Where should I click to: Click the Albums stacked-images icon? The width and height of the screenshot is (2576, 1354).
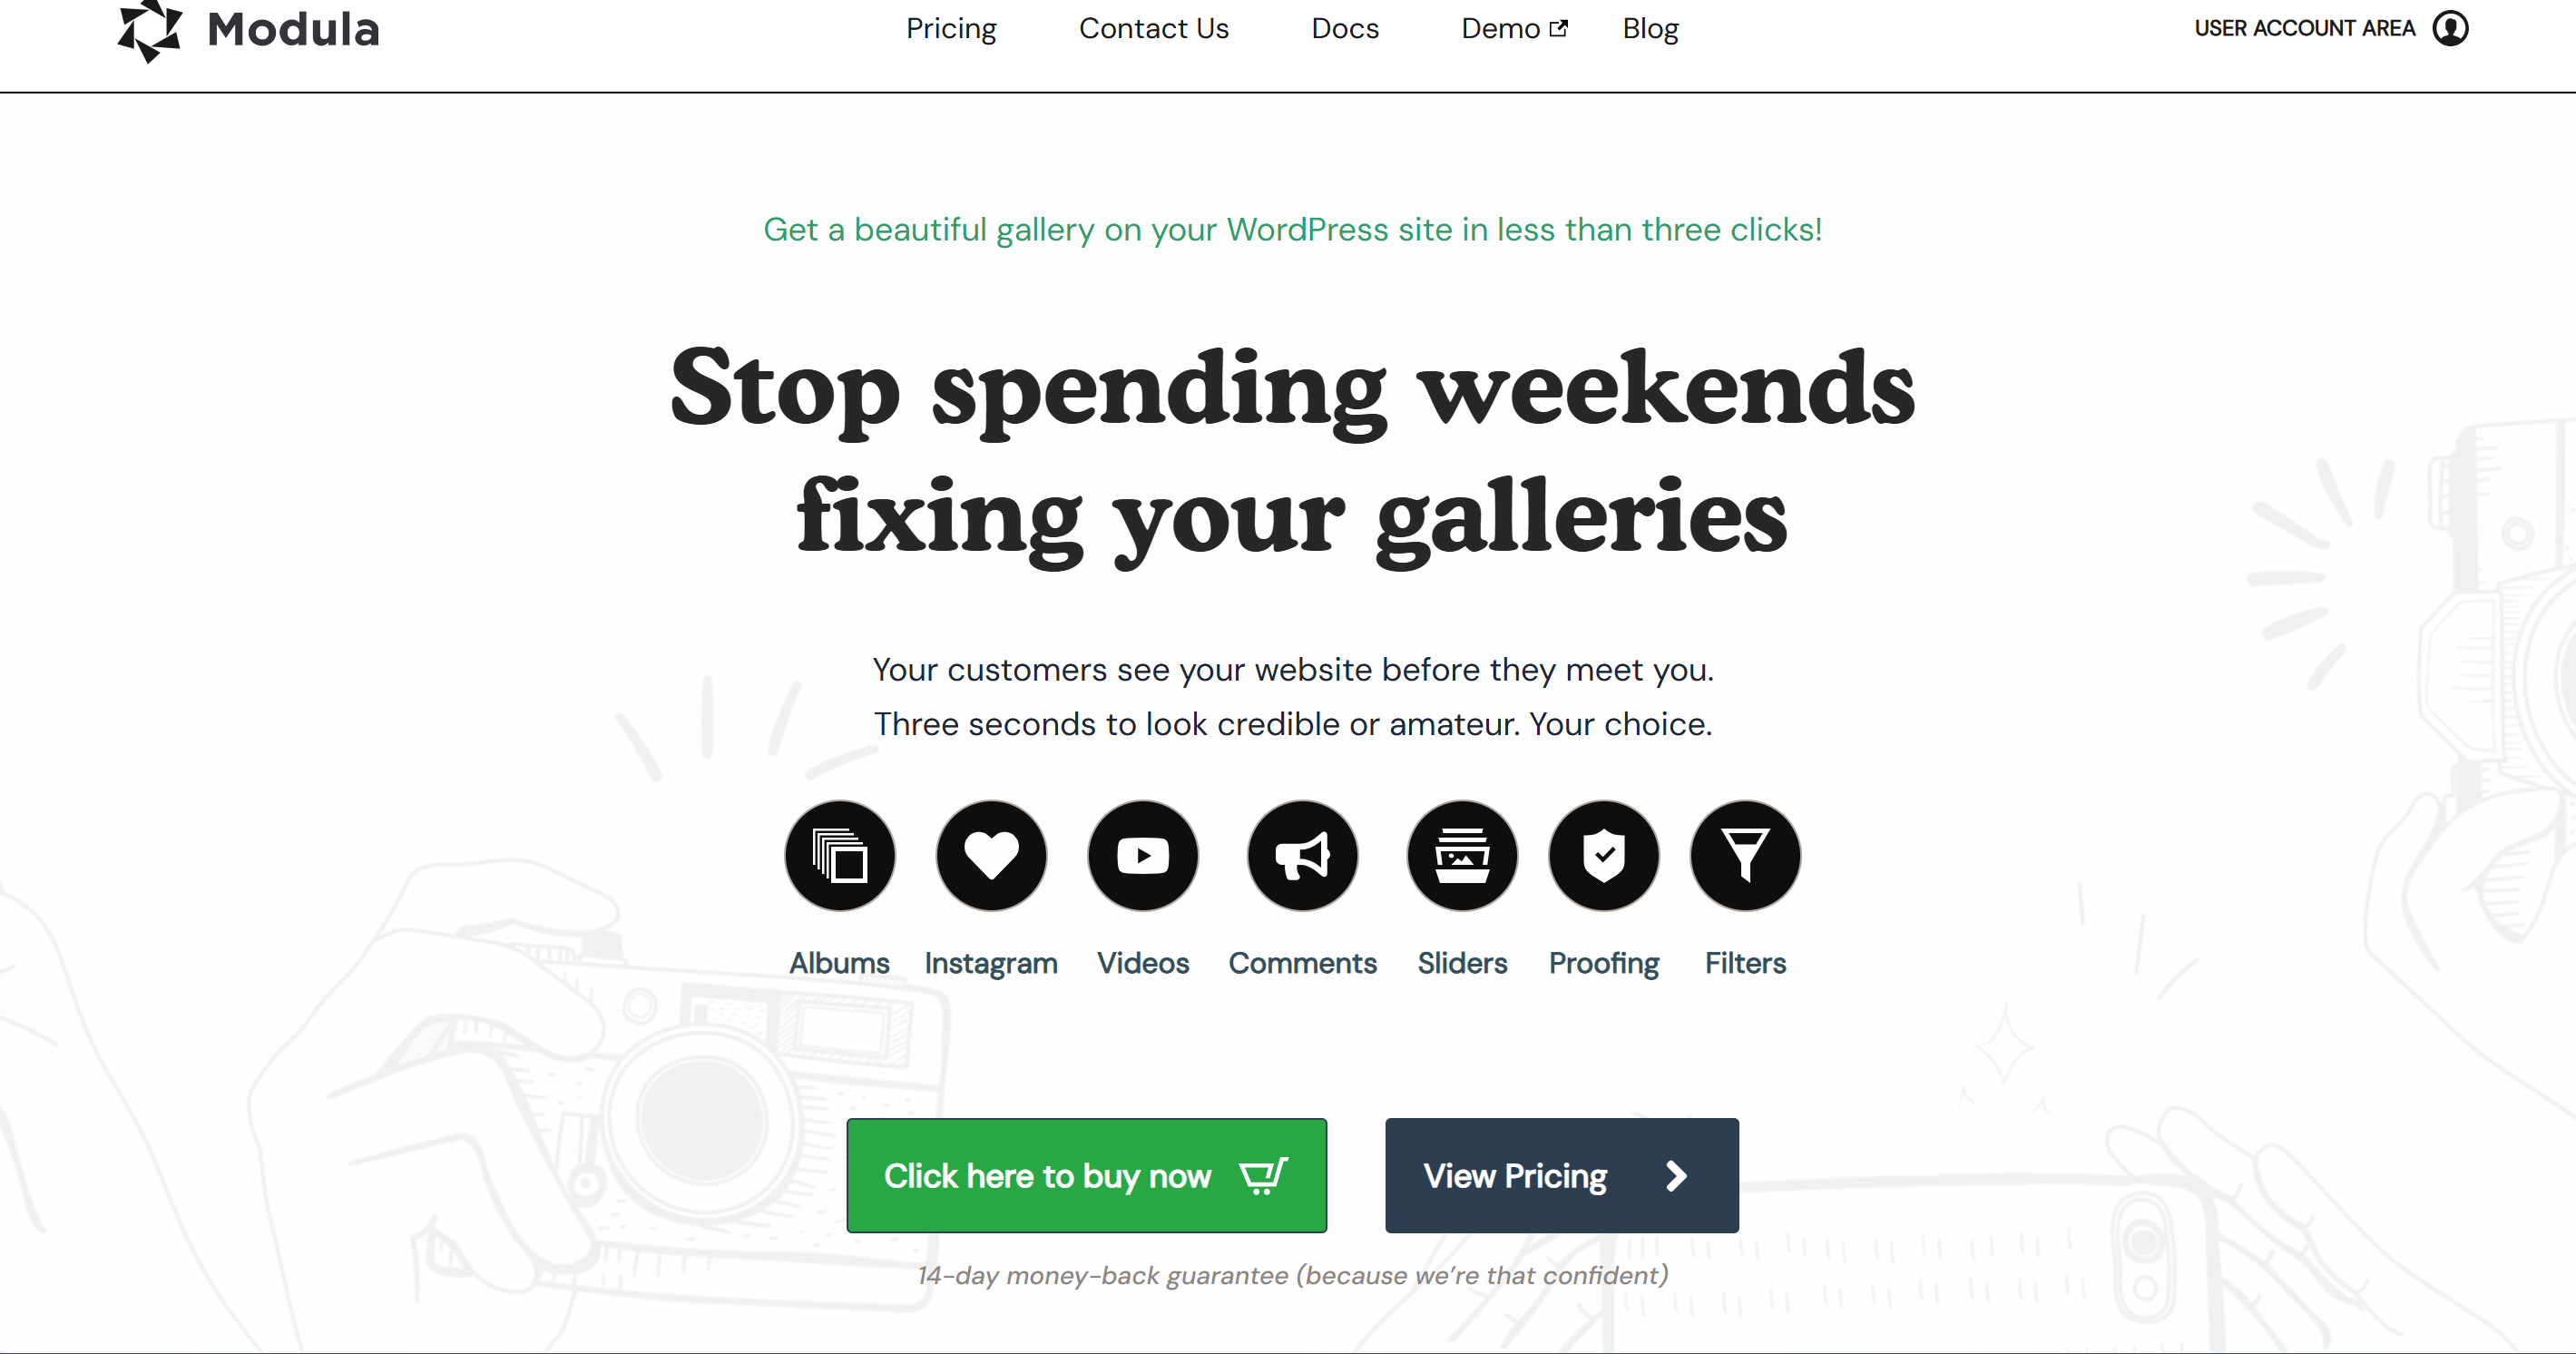pyautogui.click(x=839, y=855)
